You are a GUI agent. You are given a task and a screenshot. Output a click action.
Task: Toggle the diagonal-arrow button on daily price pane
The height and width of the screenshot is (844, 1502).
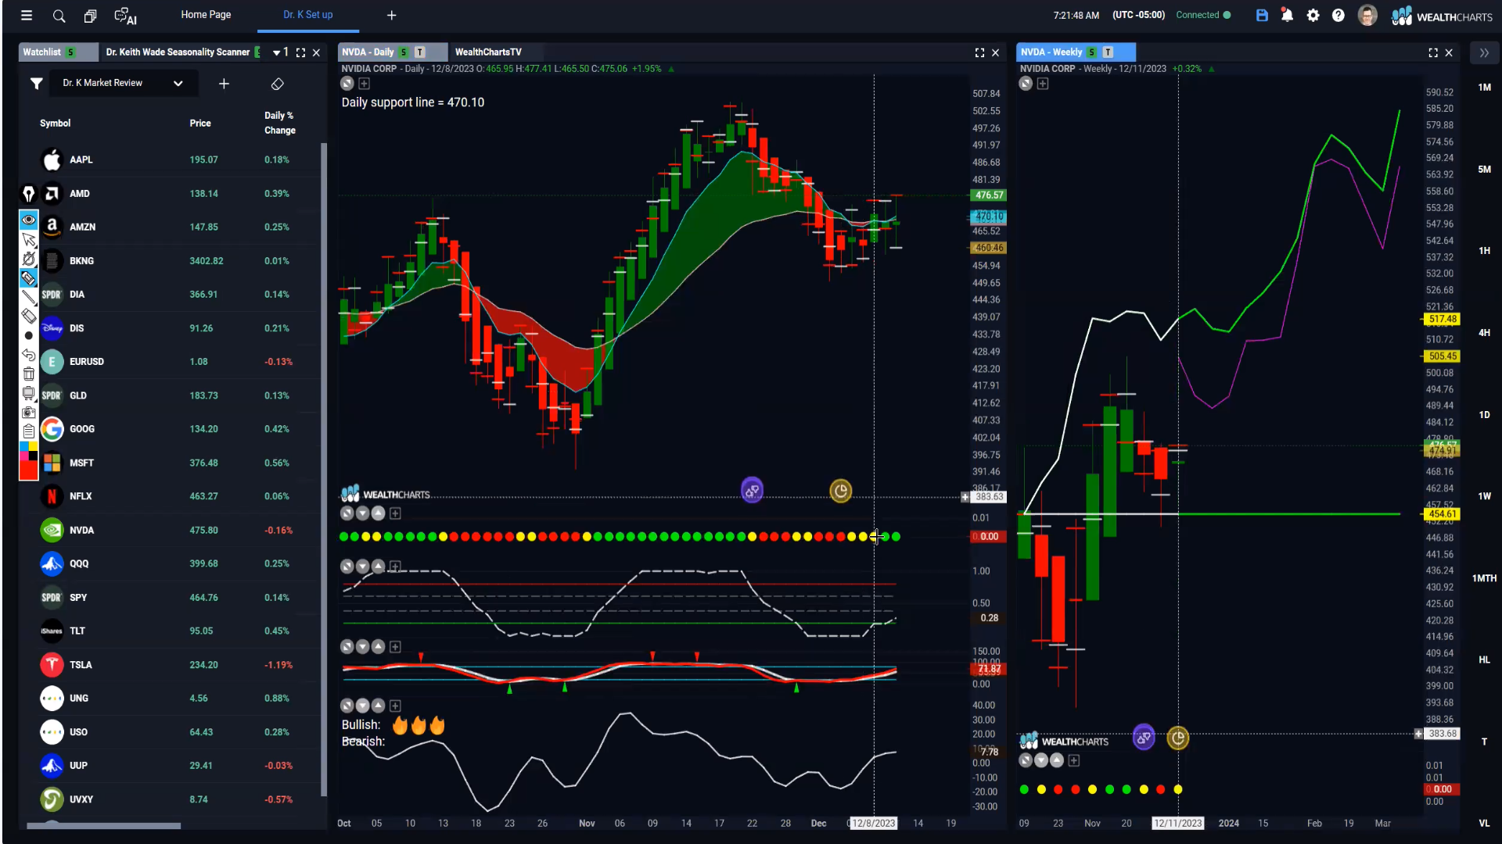pos(347,84)
